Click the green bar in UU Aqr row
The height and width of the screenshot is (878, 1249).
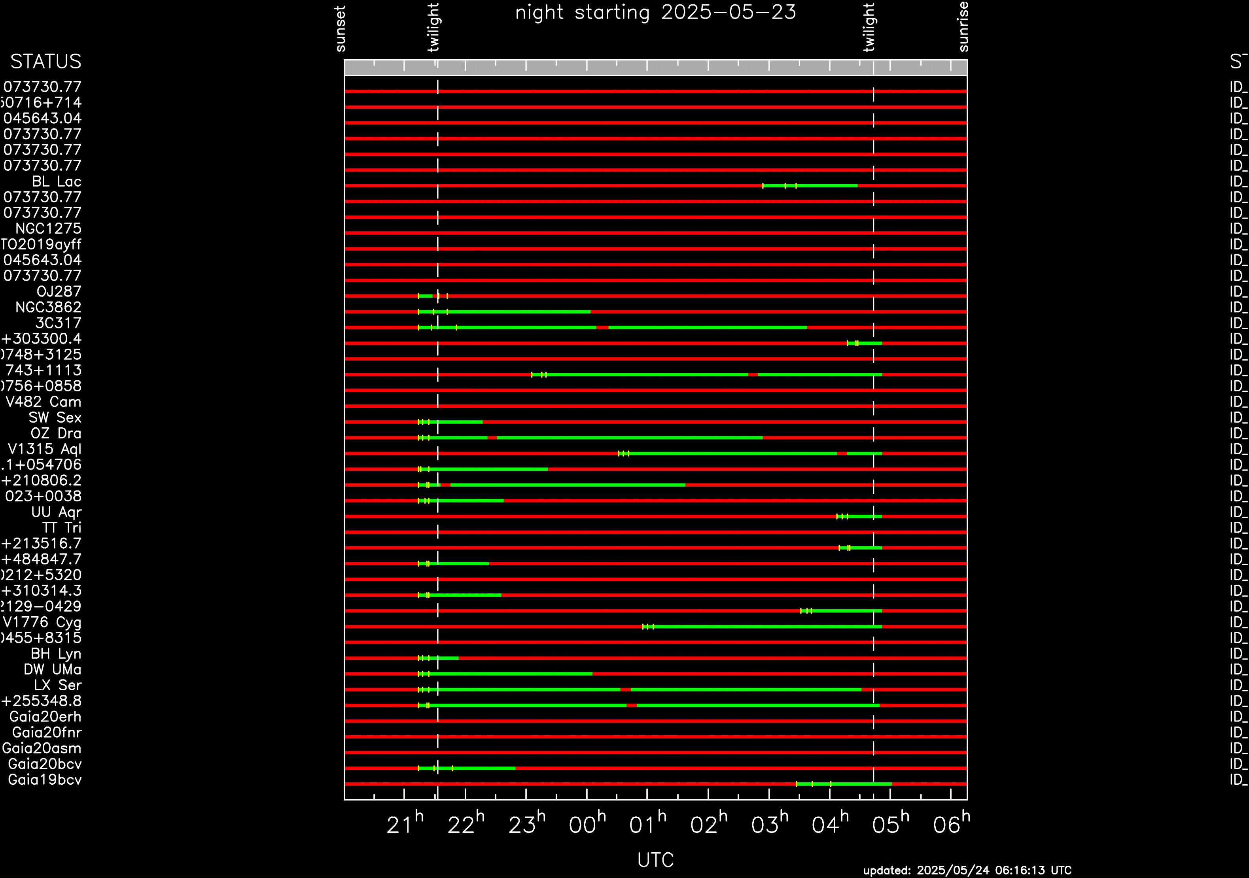(859, 516)
